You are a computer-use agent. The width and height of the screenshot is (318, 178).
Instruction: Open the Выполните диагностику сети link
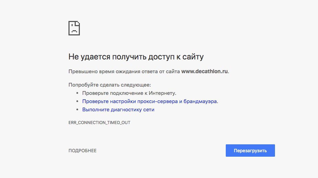tap(118, 110)
